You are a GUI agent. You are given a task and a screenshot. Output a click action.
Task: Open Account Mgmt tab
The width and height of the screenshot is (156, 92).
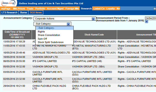click(x=55, y=9)
